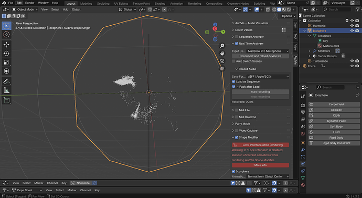Viewport: 362px width, 198px height.
Task: Click the viewport zoom magnifier icon
Action: pyautogui.click(x=222, y=46)
